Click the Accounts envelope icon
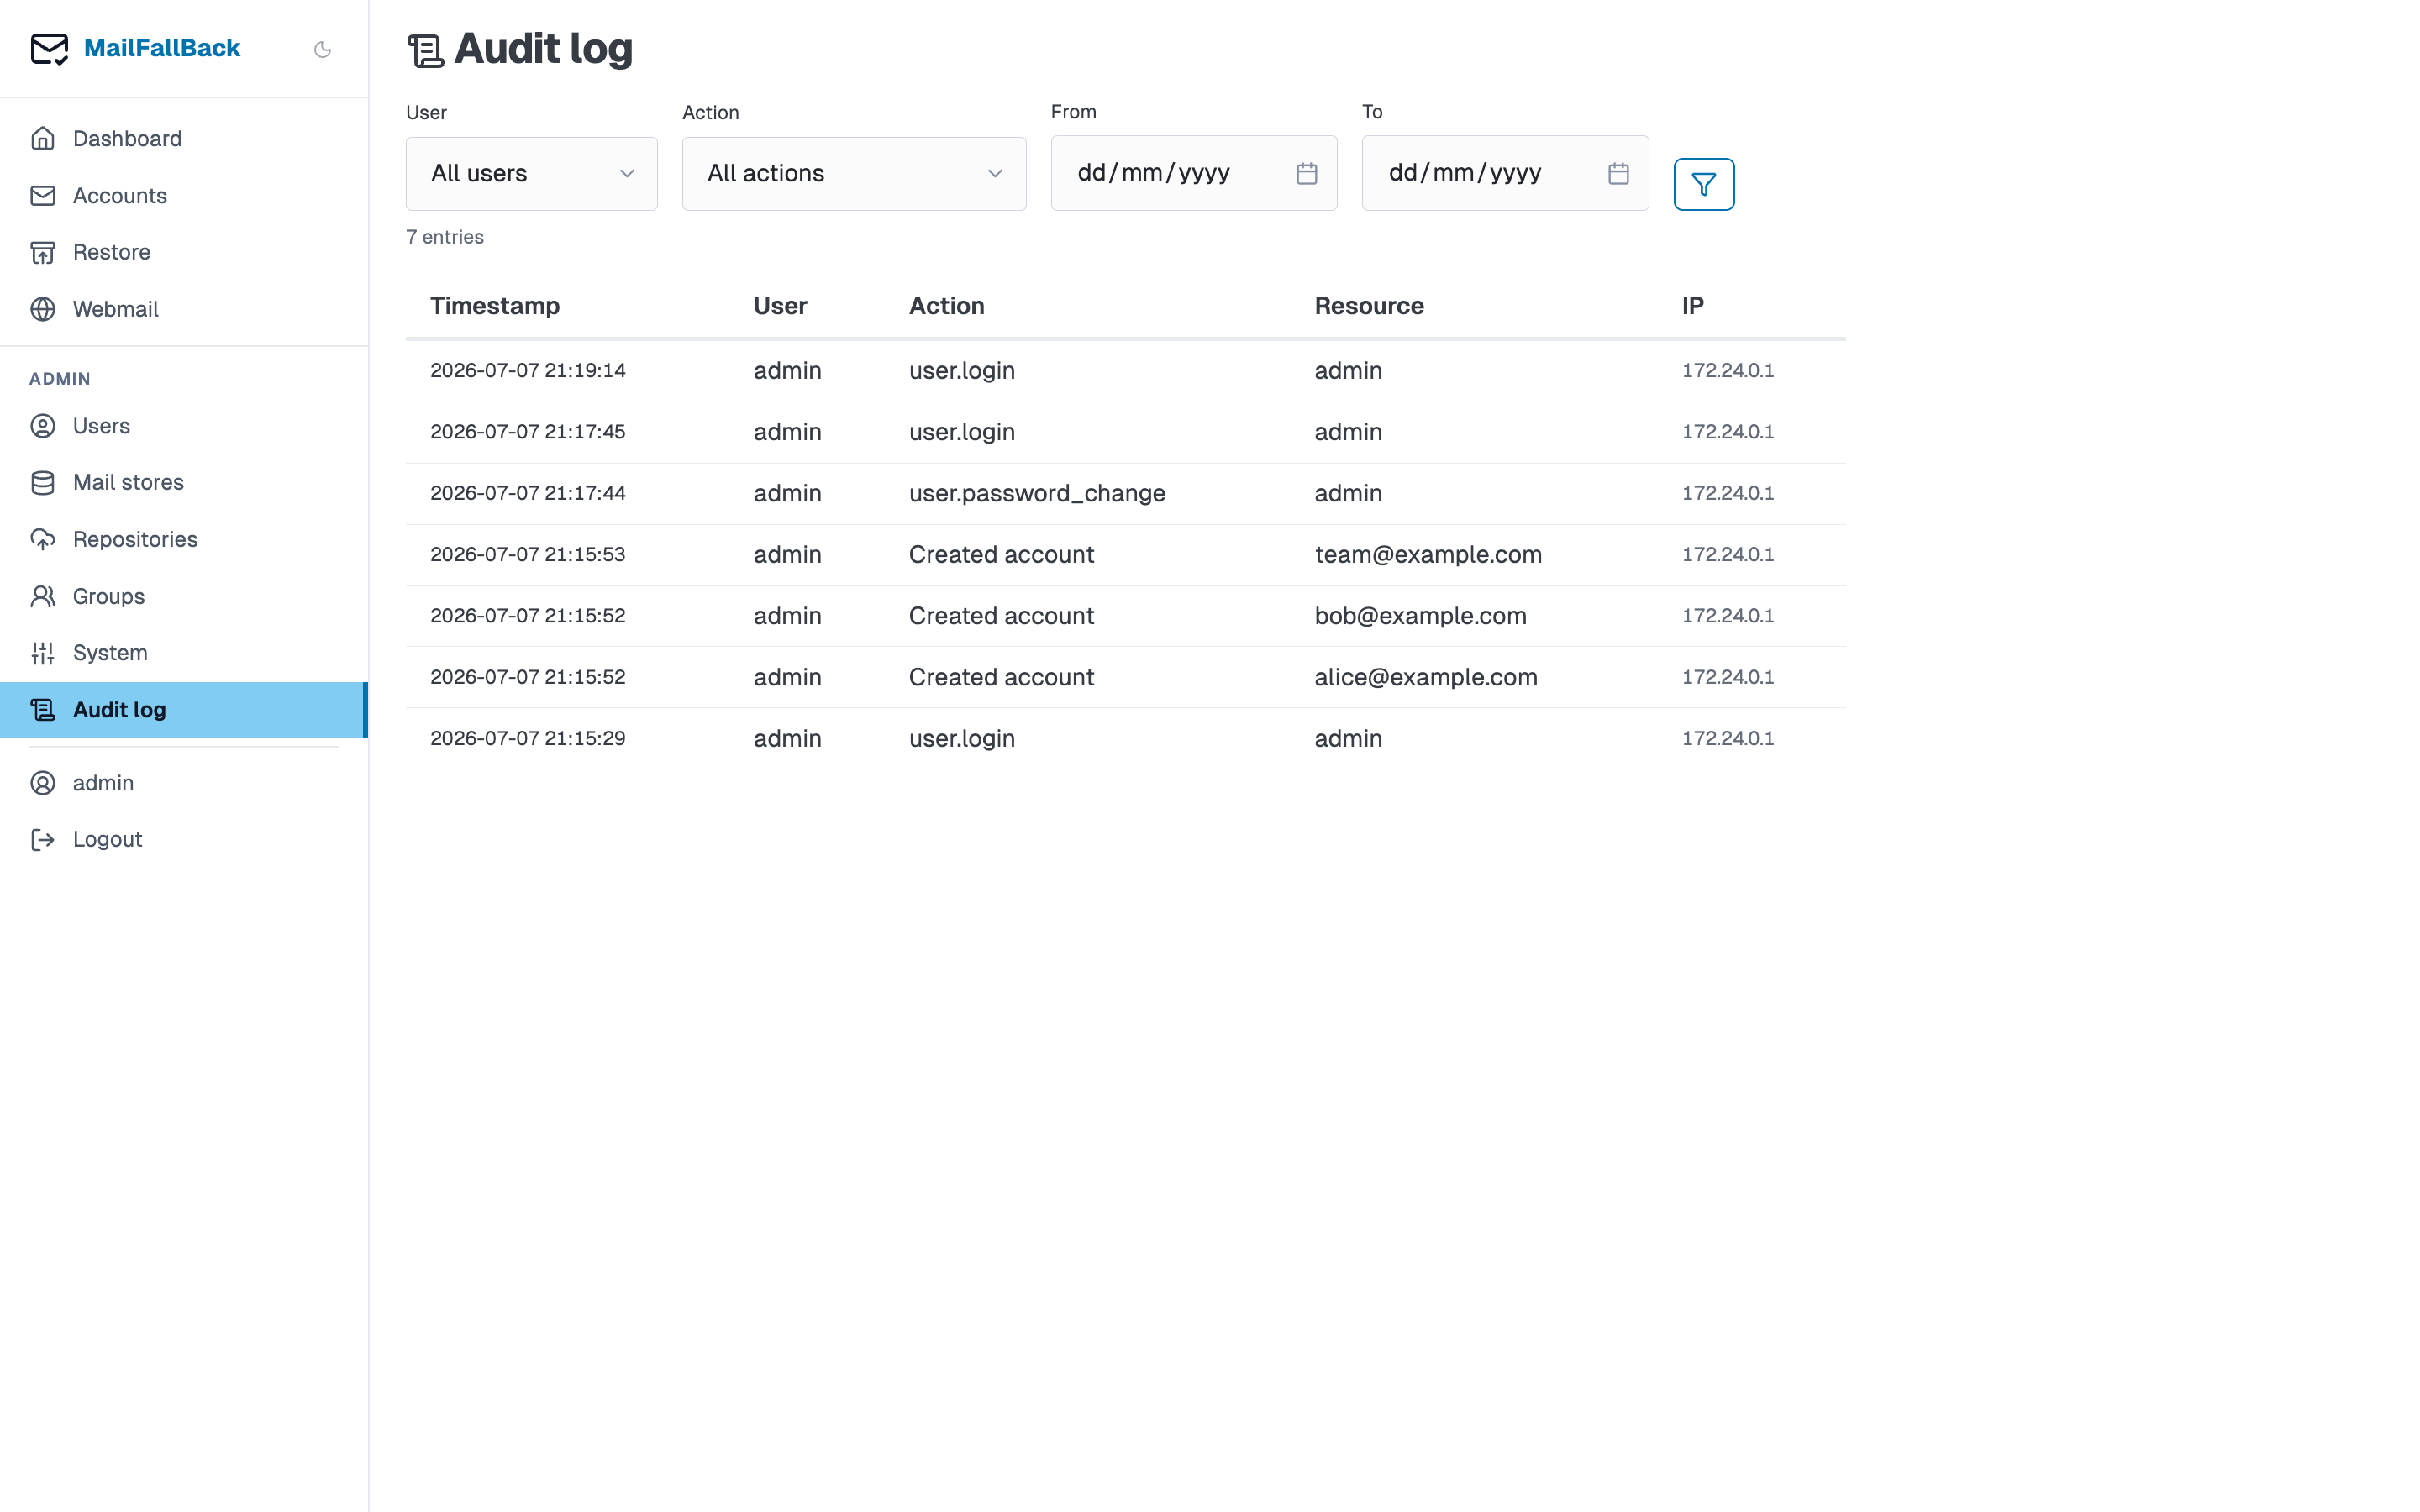 pos(43,195)
